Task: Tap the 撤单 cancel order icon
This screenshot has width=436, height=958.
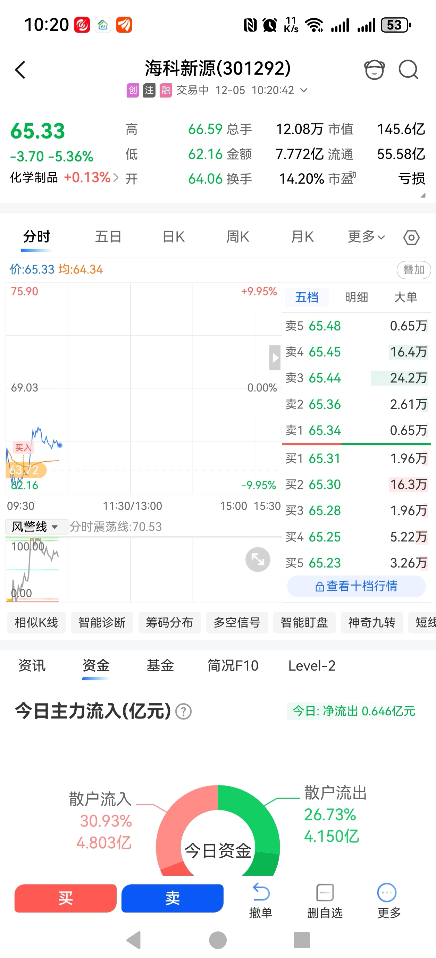Action: click(261, 901)
